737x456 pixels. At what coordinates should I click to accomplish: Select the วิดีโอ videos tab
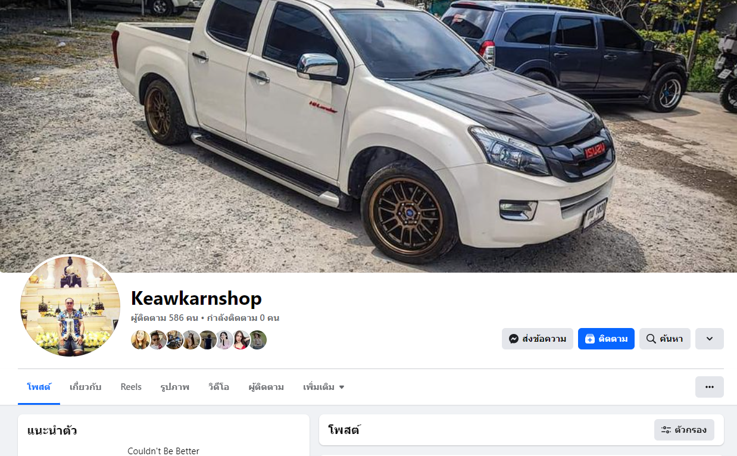pyautogui.click(x=218, y=387)
